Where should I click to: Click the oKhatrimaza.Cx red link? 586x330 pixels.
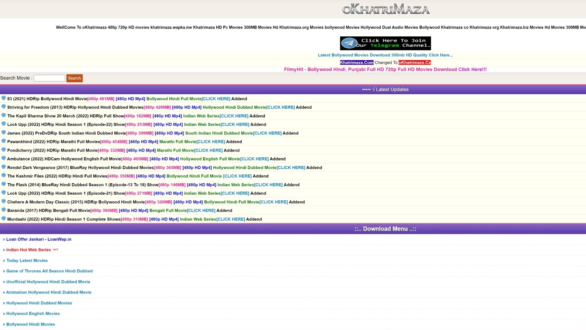tap(414, 63)
